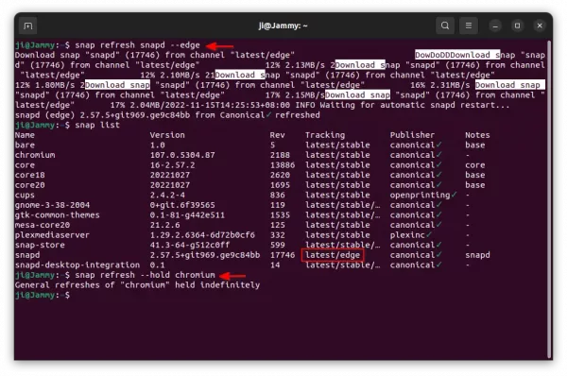Click the Publisher column header
567x376 pixels.
click(x=412, y=135)
